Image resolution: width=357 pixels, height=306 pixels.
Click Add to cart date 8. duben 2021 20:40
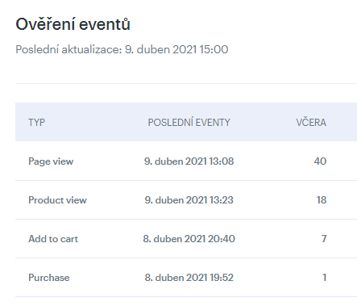[x=189, y=239]
